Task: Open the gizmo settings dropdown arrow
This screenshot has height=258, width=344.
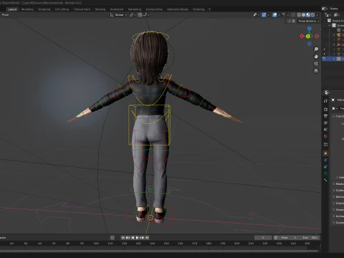Action: pos(268,15)
